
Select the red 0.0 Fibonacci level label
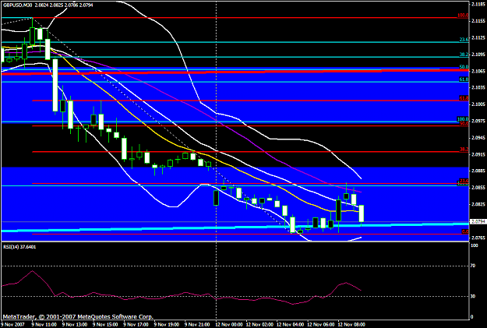[x=465, y=231]
